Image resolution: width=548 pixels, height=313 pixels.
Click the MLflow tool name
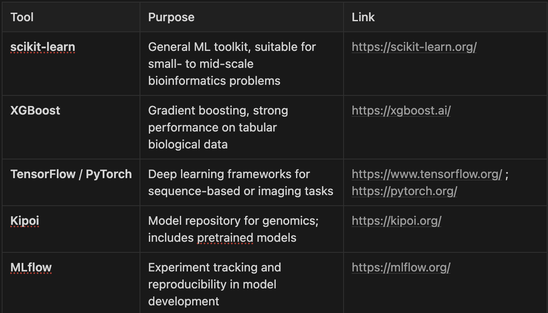[x=31, y=267]
